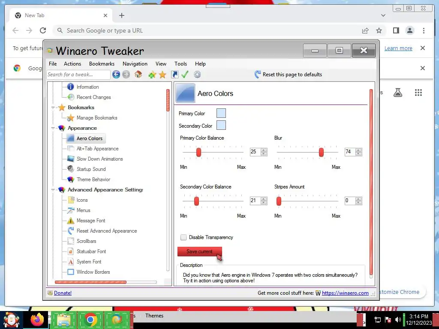
Task: Click the Statusbar Font icon
Action: (71, 251)
